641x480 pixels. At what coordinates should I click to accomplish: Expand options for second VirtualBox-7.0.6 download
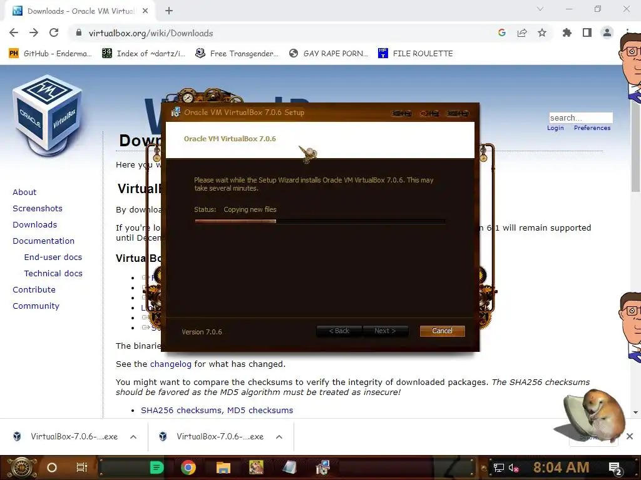coord(279,437)
